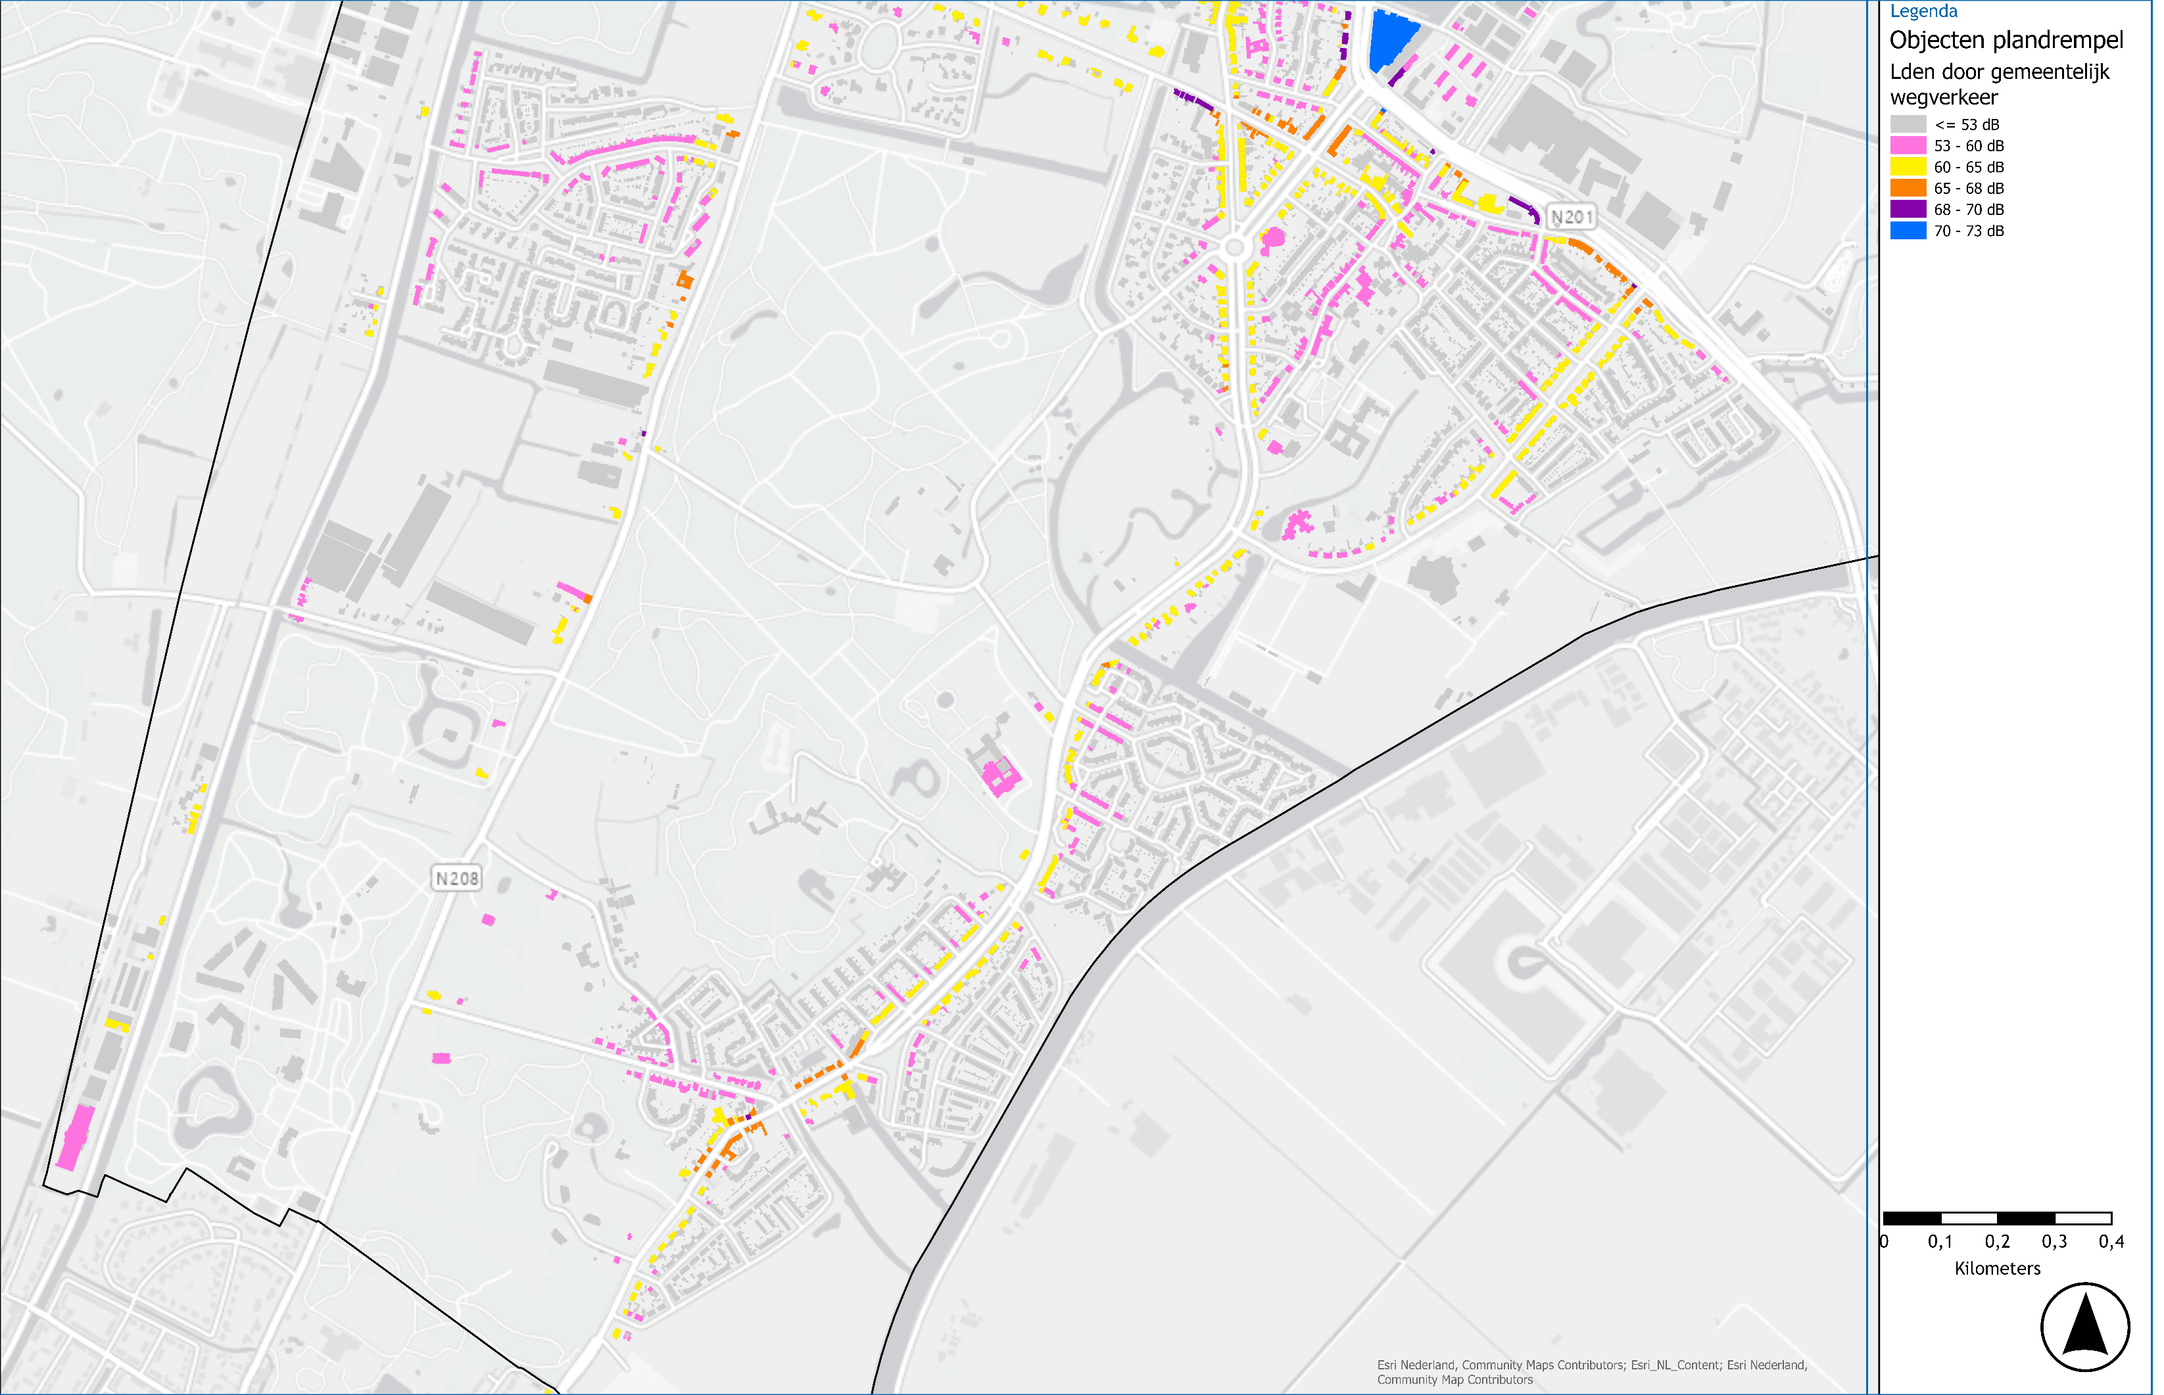The height and width of the screenshot is (1395, 2164).
Task: Click the Objecten plandrempel title
Action: (2006, 40)
